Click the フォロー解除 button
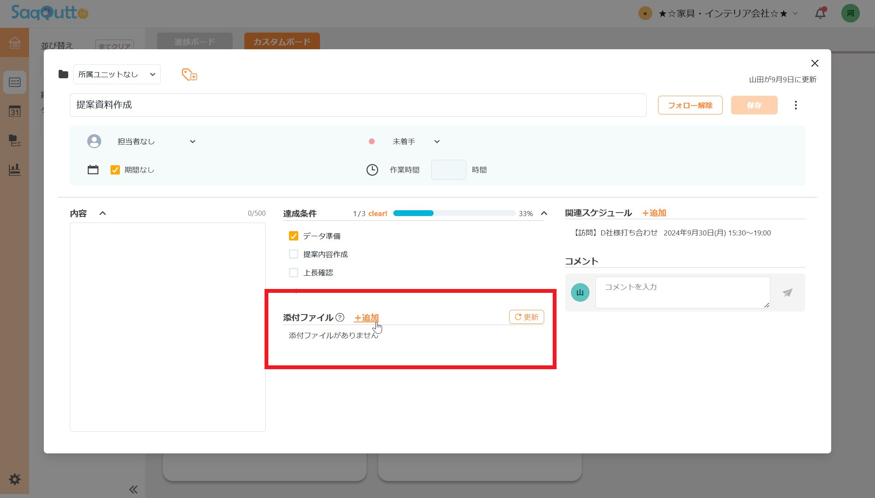Image resolution: width=875 pixels, height=498 pixels. pyautogui.click(x=690, y=105)
